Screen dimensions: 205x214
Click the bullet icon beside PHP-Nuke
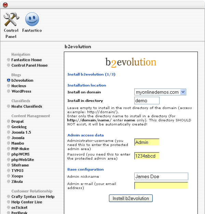tap(9, 149)
